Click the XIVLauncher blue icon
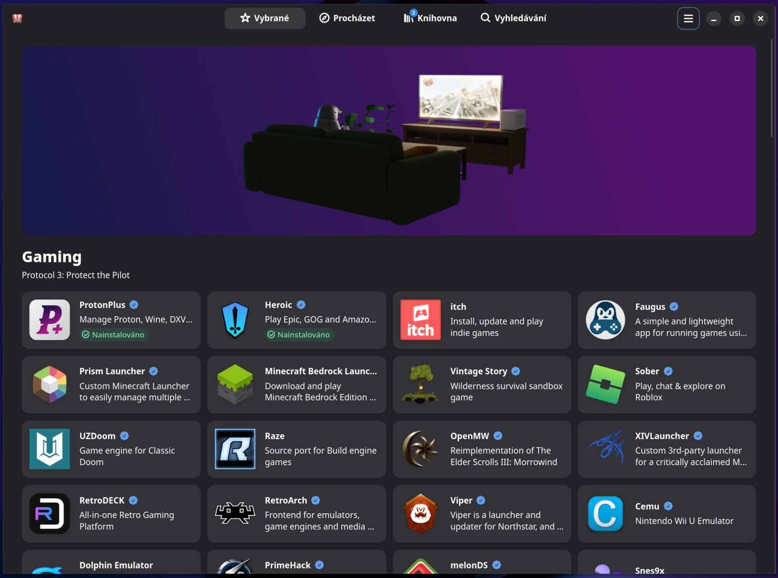 coord(606,449)
